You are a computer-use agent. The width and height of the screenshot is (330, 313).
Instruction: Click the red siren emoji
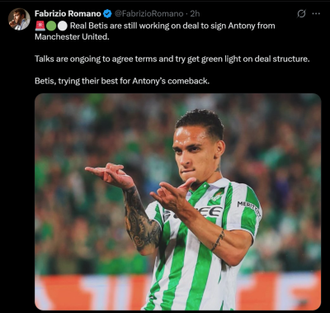click(x=40, y=26)
